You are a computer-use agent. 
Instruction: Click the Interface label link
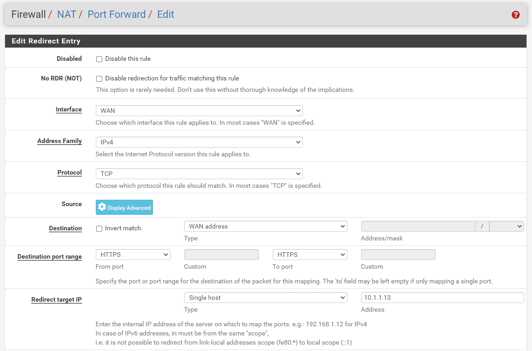coord(69,109)
